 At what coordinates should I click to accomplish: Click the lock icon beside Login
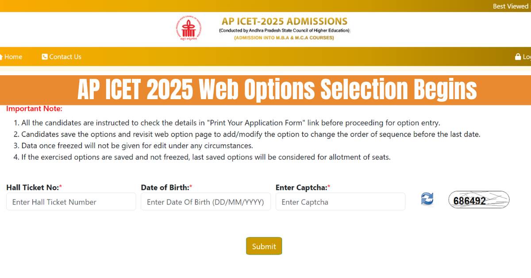[x=518, y=57]
